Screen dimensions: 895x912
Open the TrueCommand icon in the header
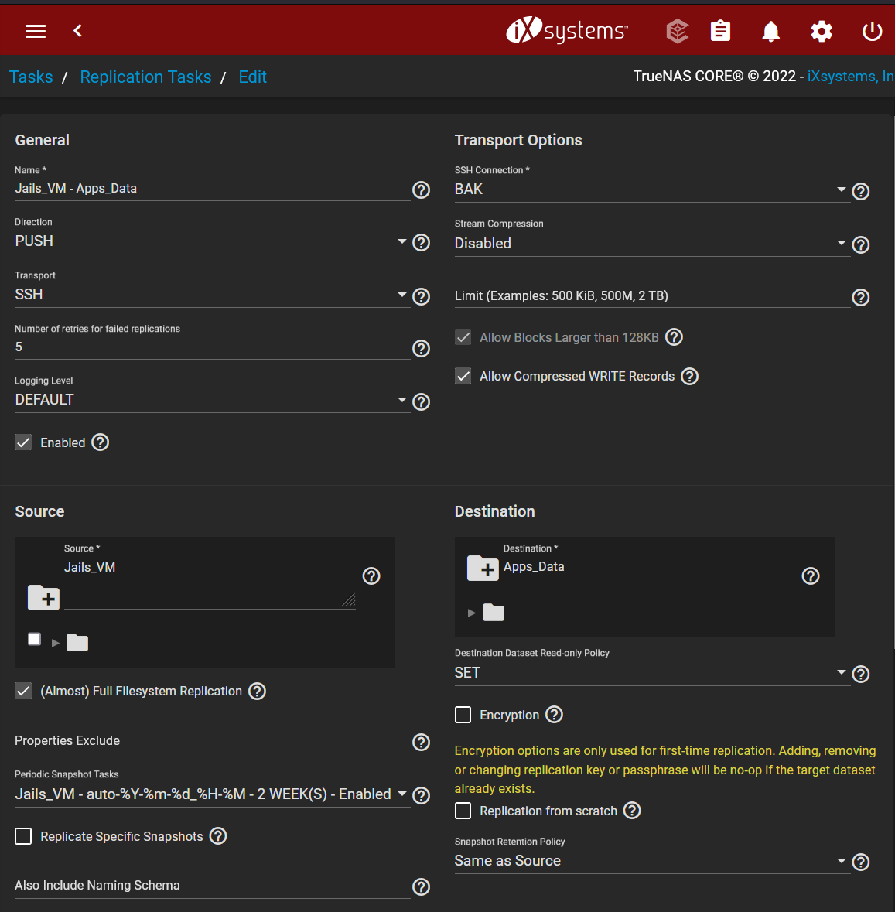(677, 31)
